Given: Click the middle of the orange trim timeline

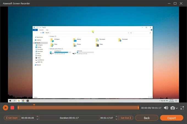Looking at the screenshot, I should tap(78, 108).
